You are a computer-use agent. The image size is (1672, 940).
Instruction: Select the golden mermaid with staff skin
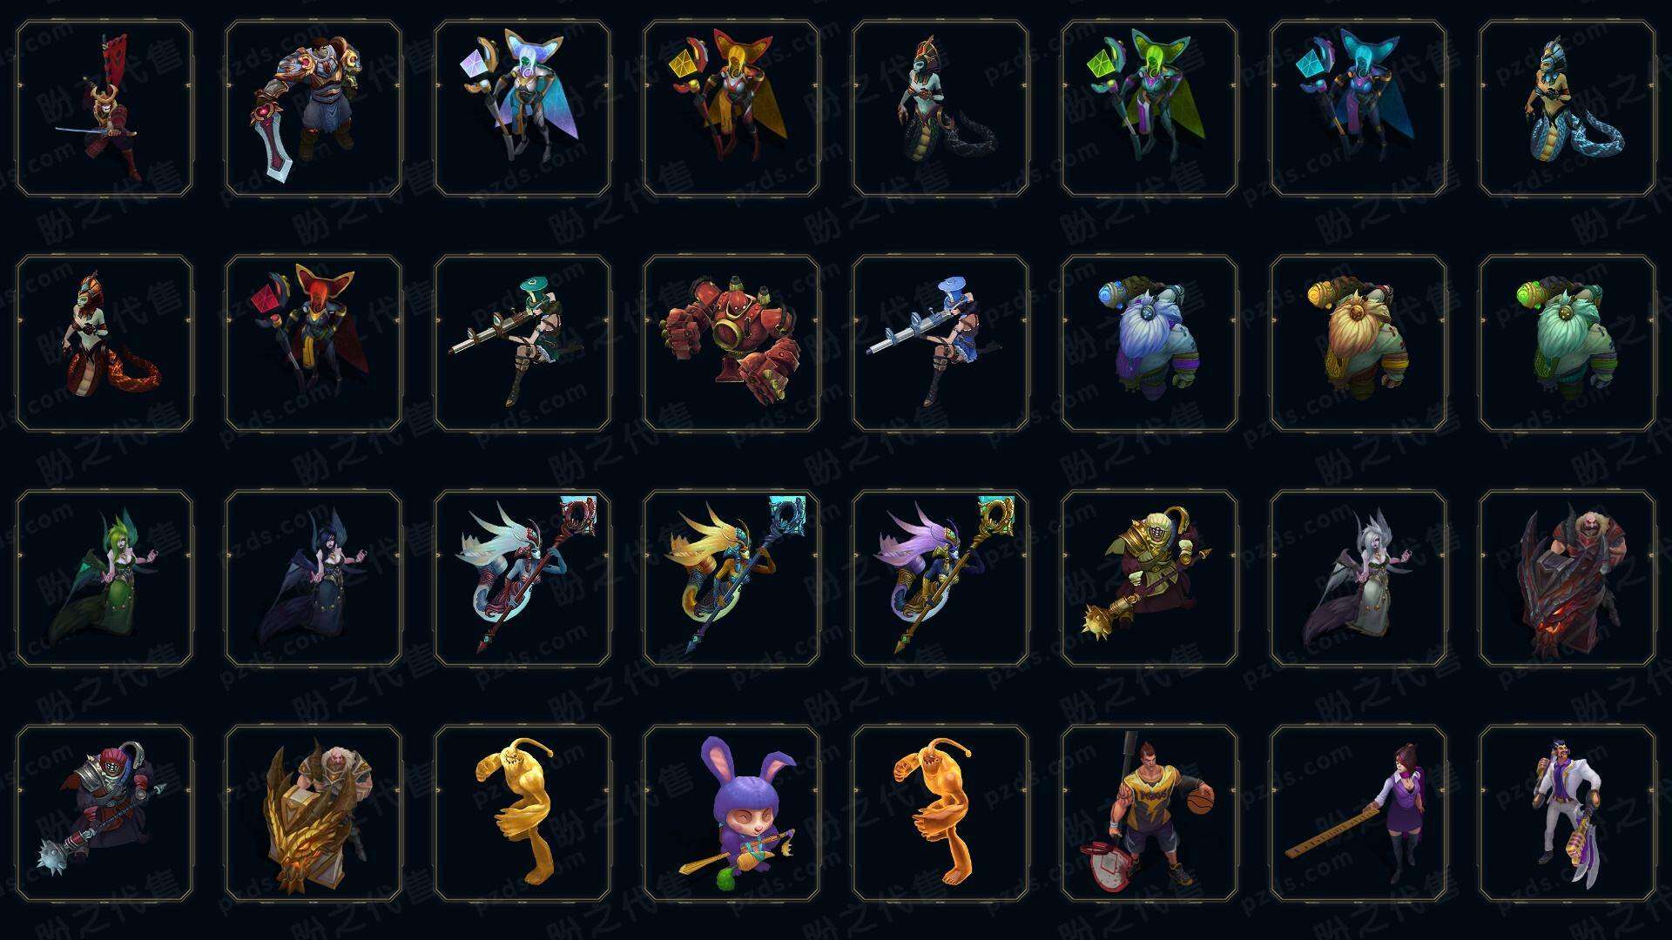click(x=731, y=578)
